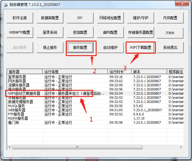Click 登录系统 button
This screenshot has height=161, width=192.
click(x=50, y=33)
